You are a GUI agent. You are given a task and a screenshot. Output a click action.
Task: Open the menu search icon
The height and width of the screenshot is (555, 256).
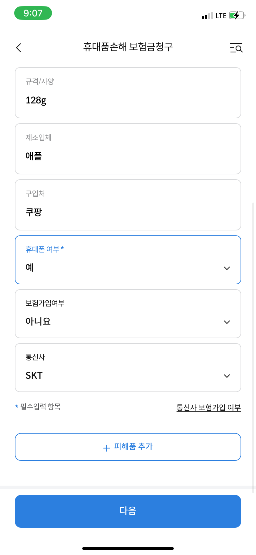[236, 48]
